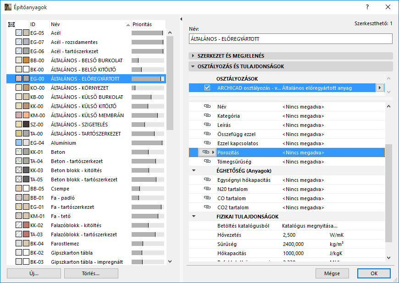Click the hatch icon of Acél - rozsdamentes
This screenshot has width=399, height=283.
pos(19,42)
